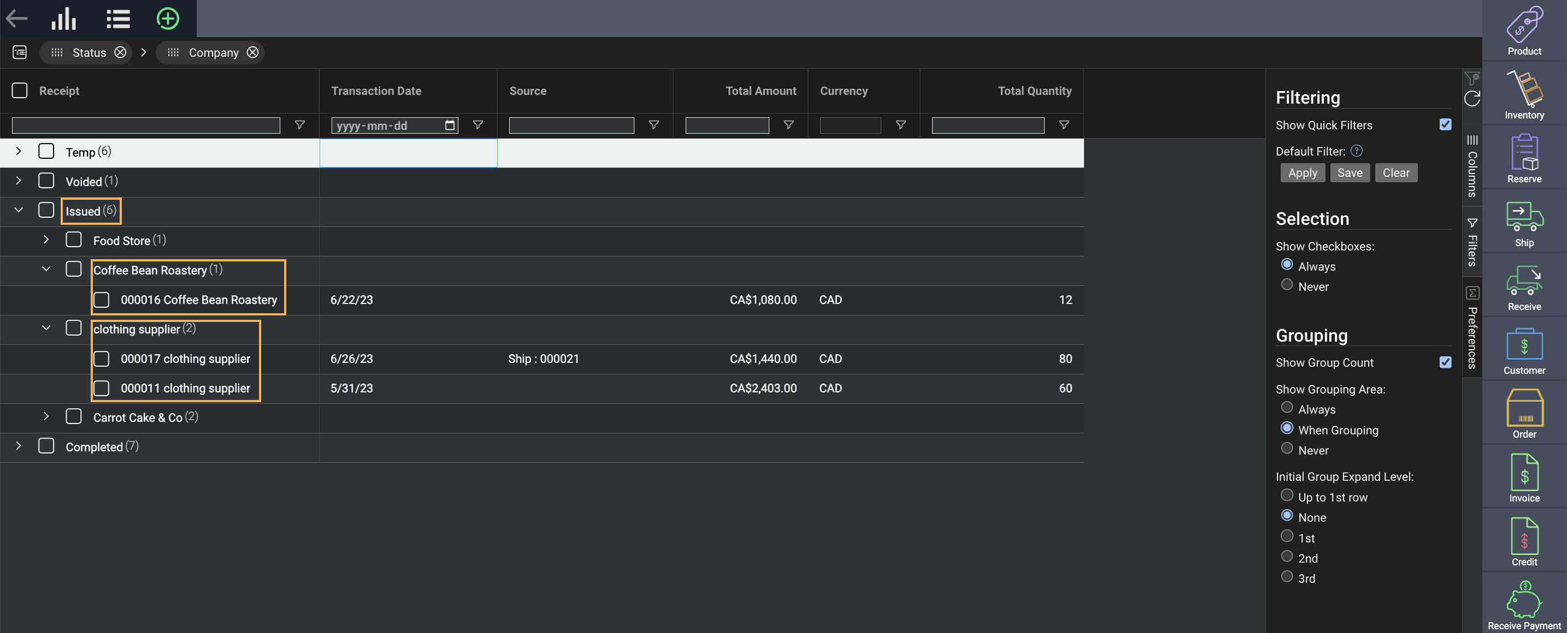
Task: Select Never under Show Checkboxes
Action: coord(1287,285)
